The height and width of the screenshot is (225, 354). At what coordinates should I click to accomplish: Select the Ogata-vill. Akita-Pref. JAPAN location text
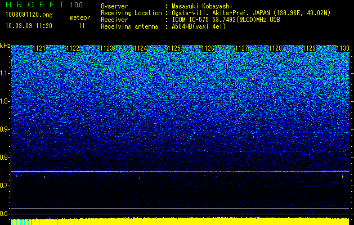(x=251, y=13)
